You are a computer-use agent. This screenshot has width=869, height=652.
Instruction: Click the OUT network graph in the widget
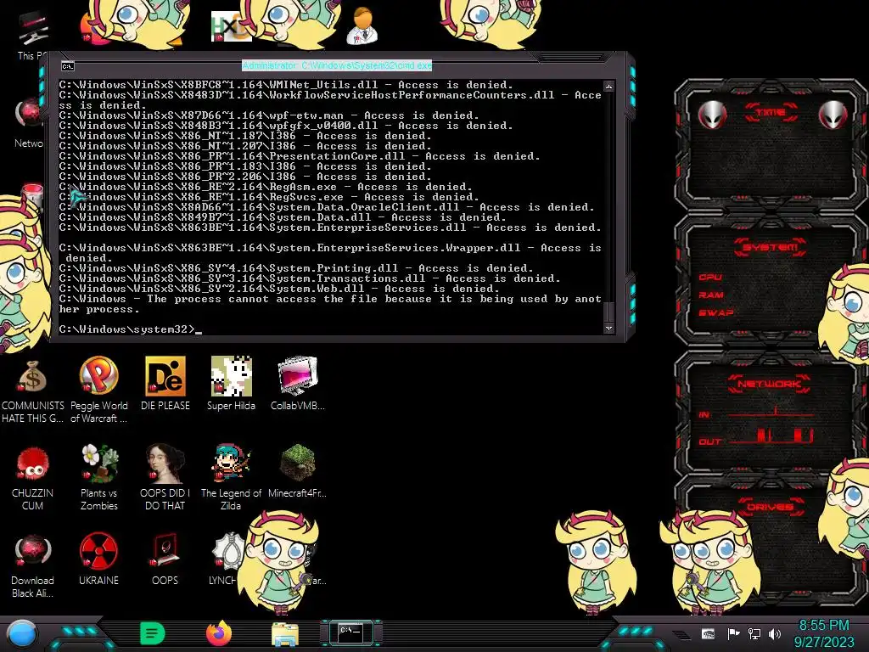tap(771, 436)
